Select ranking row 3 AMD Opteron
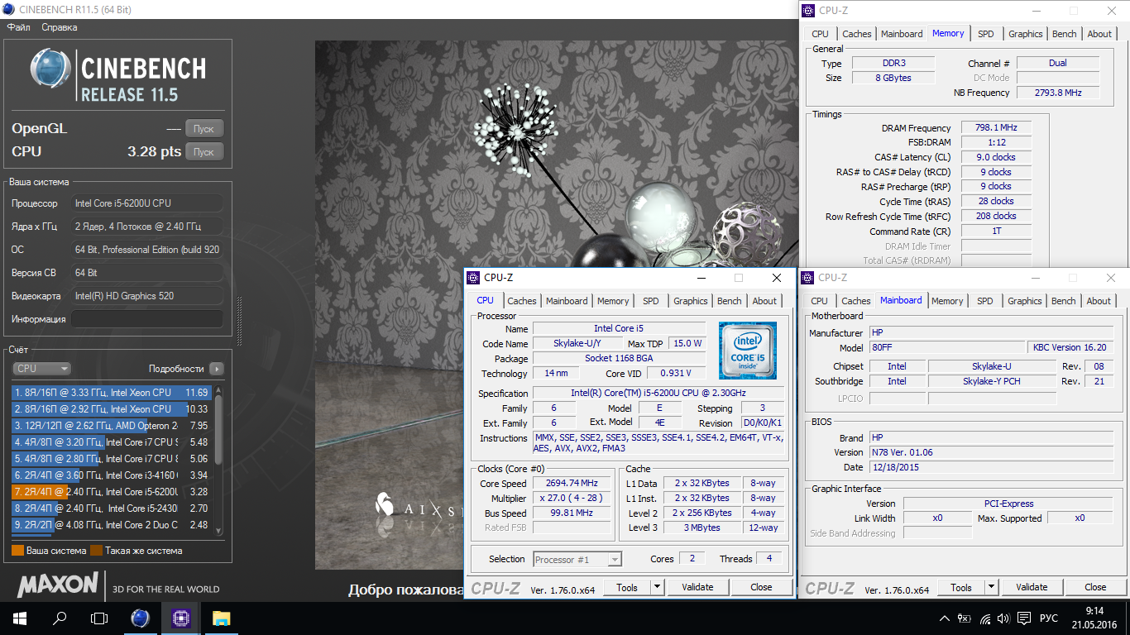 112,426
